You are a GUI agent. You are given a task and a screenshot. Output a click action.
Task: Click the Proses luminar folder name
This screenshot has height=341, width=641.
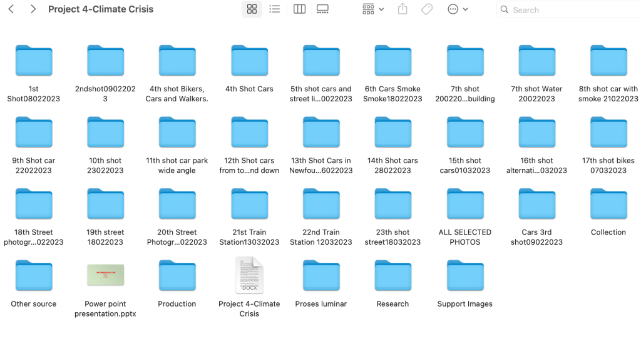320,304
